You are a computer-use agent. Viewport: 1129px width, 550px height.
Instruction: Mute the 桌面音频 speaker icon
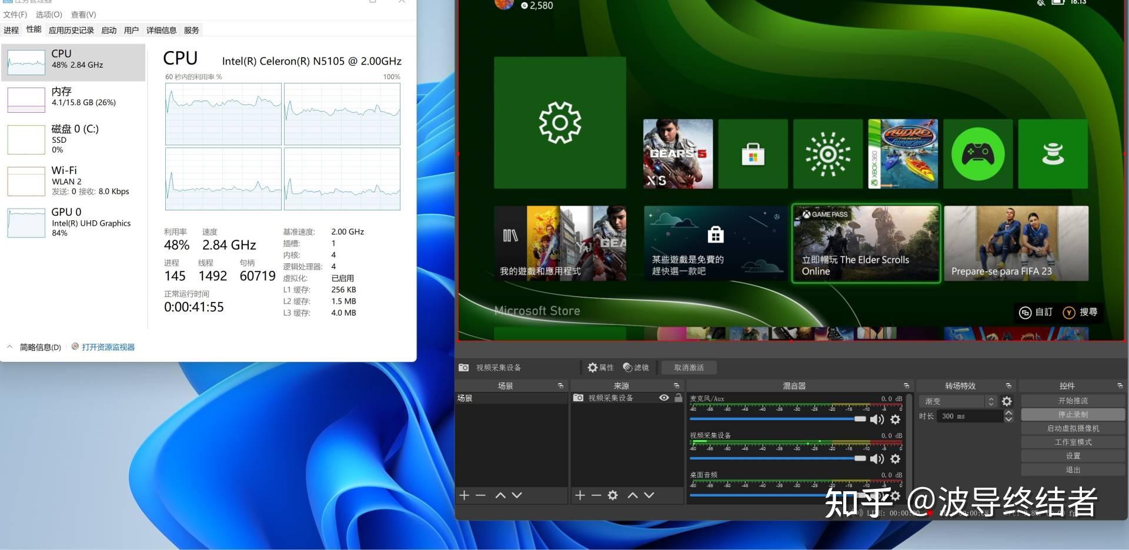pos(876,496)
